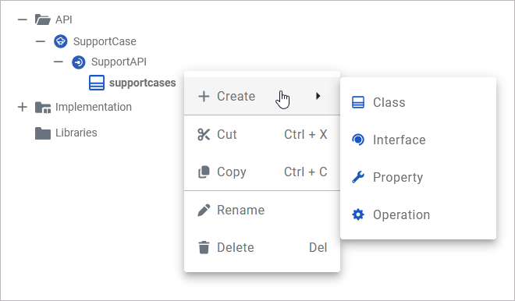Choose Rename from the context menu

tap(262, 210)
